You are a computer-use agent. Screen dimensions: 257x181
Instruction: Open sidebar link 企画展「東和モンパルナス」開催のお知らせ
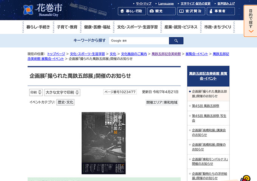click(x=210, y=161)
